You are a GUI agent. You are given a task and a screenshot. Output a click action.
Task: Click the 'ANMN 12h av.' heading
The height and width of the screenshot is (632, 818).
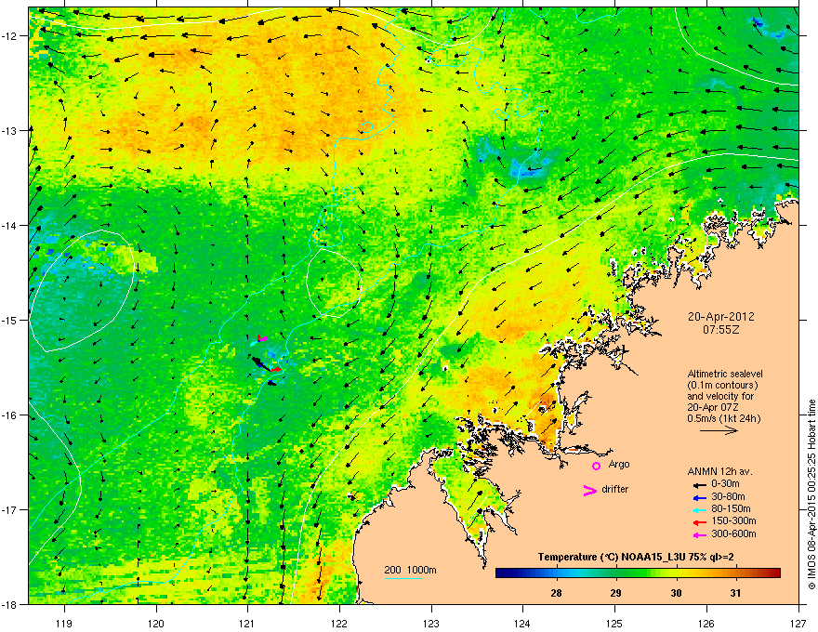click(719, 471)
